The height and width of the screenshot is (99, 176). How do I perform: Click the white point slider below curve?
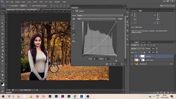116,56
